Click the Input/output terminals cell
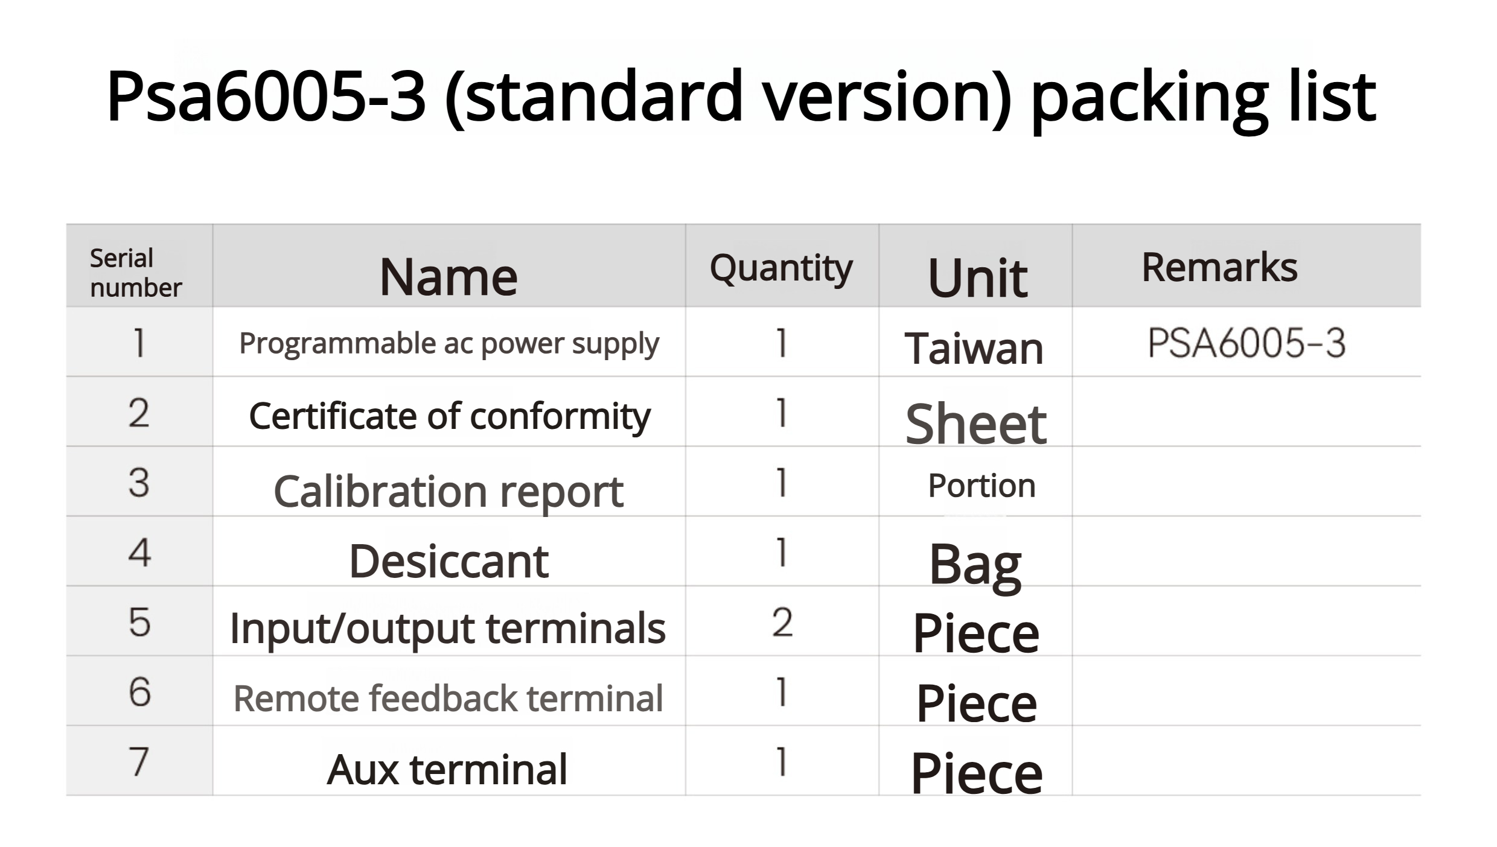Image resolution: width=1497 pixels, height=847 pixels. [x=447, y=628]
